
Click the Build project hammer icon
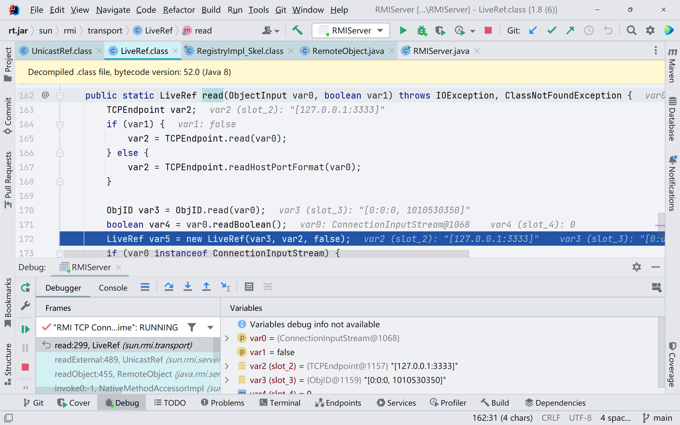[x=297, y=30]
